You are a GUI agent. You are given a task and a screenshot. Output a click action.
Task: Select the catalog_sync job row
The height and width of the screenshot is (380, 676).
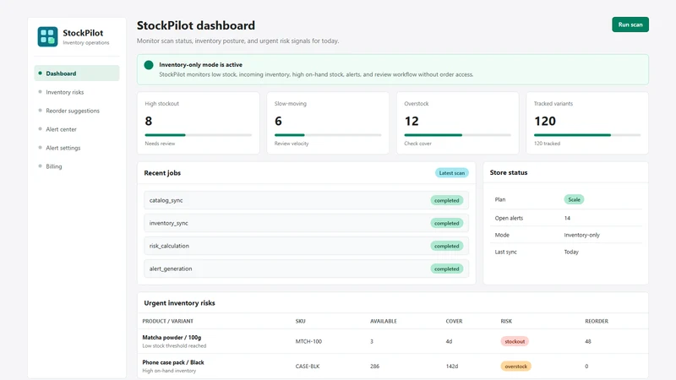306,200
